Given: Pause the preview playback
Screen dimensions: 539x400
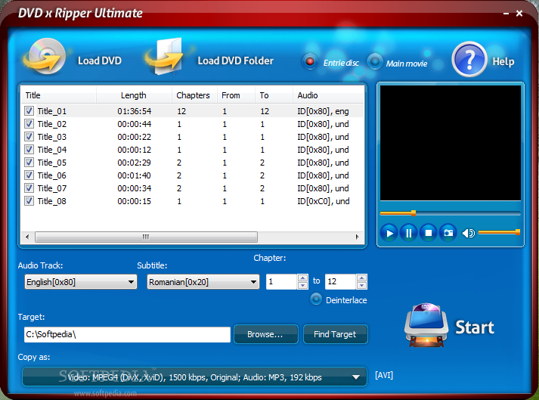Looking at the screenshot, I should (x=409, y=233).
